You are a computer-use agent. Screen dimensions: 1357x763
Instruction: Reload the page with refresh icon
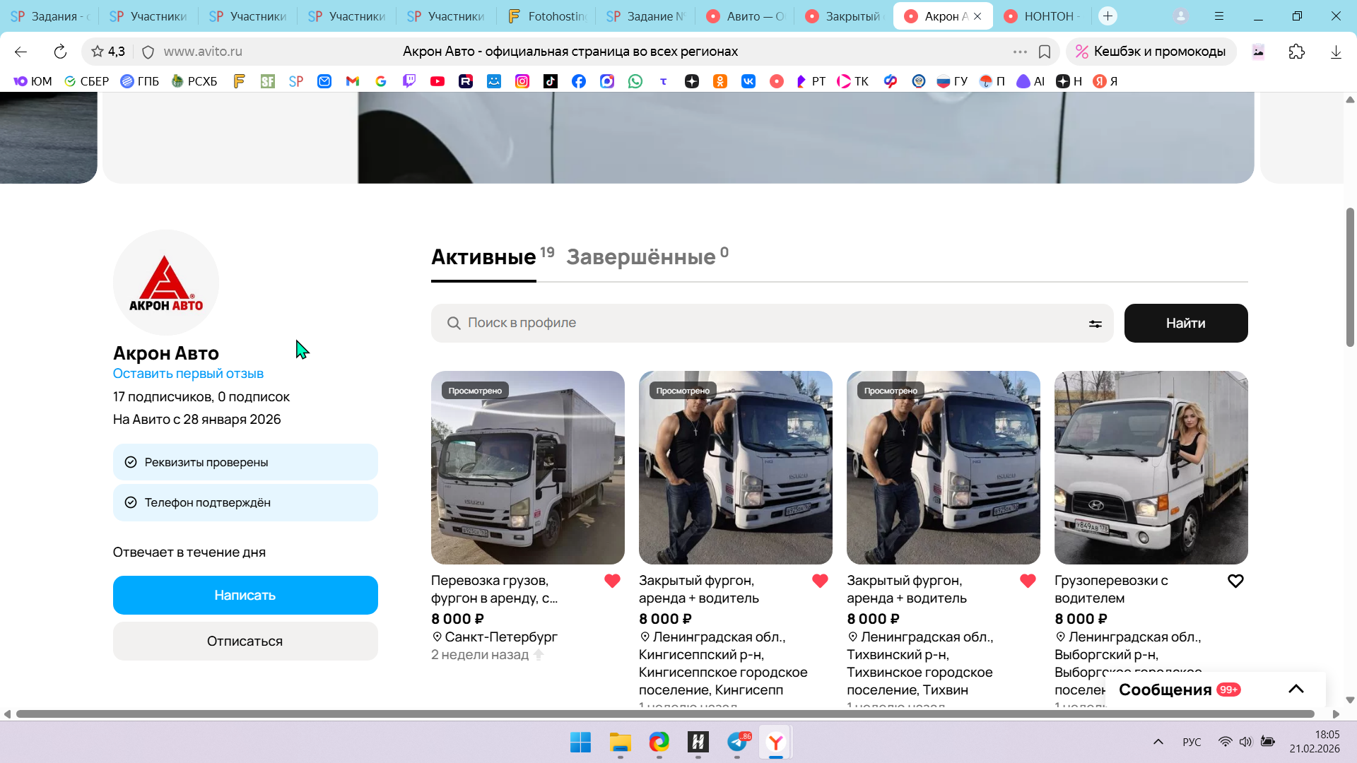tap(60, 52)
